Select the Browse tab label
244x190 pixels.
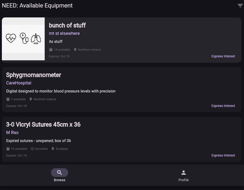60,180
